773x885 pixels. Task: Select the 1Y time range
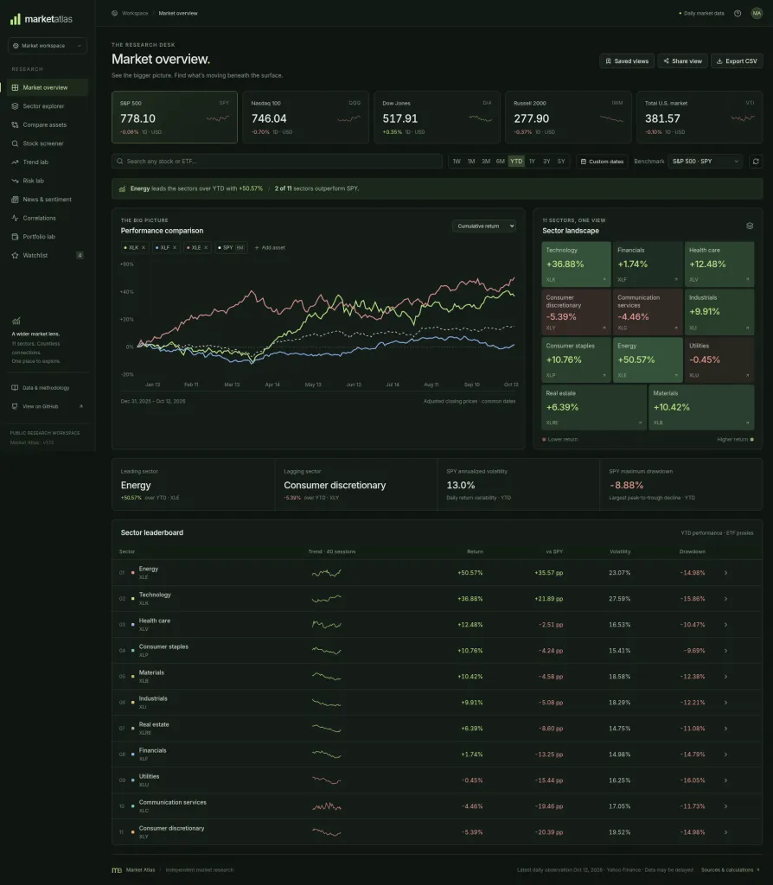532,162
